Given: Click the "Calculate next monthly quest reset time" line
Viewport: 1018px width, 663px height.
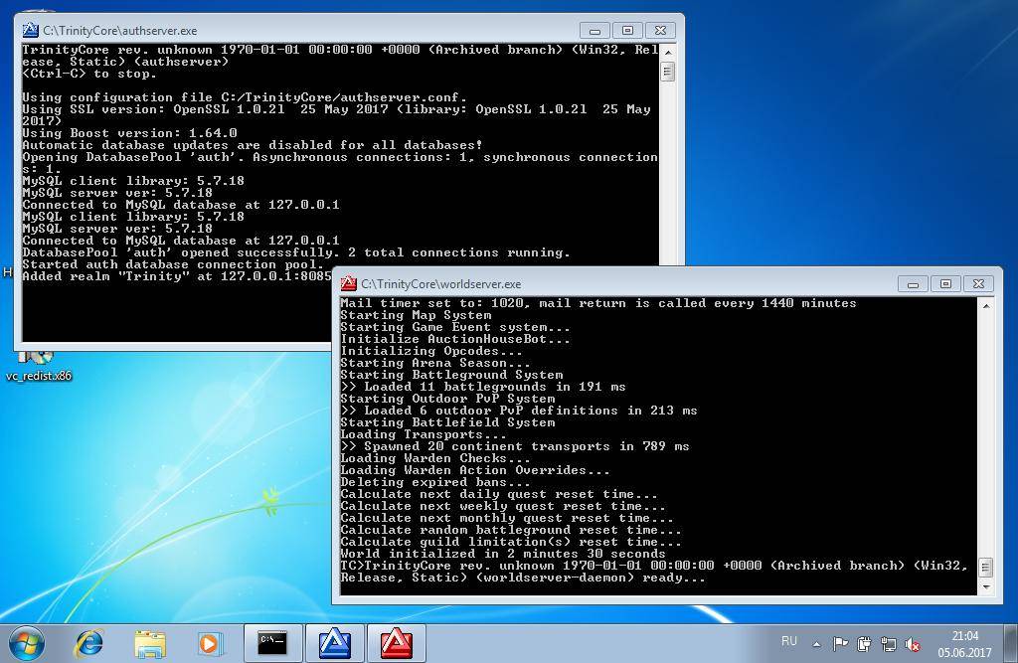Looking at the screenshot, I should [508, 518].
